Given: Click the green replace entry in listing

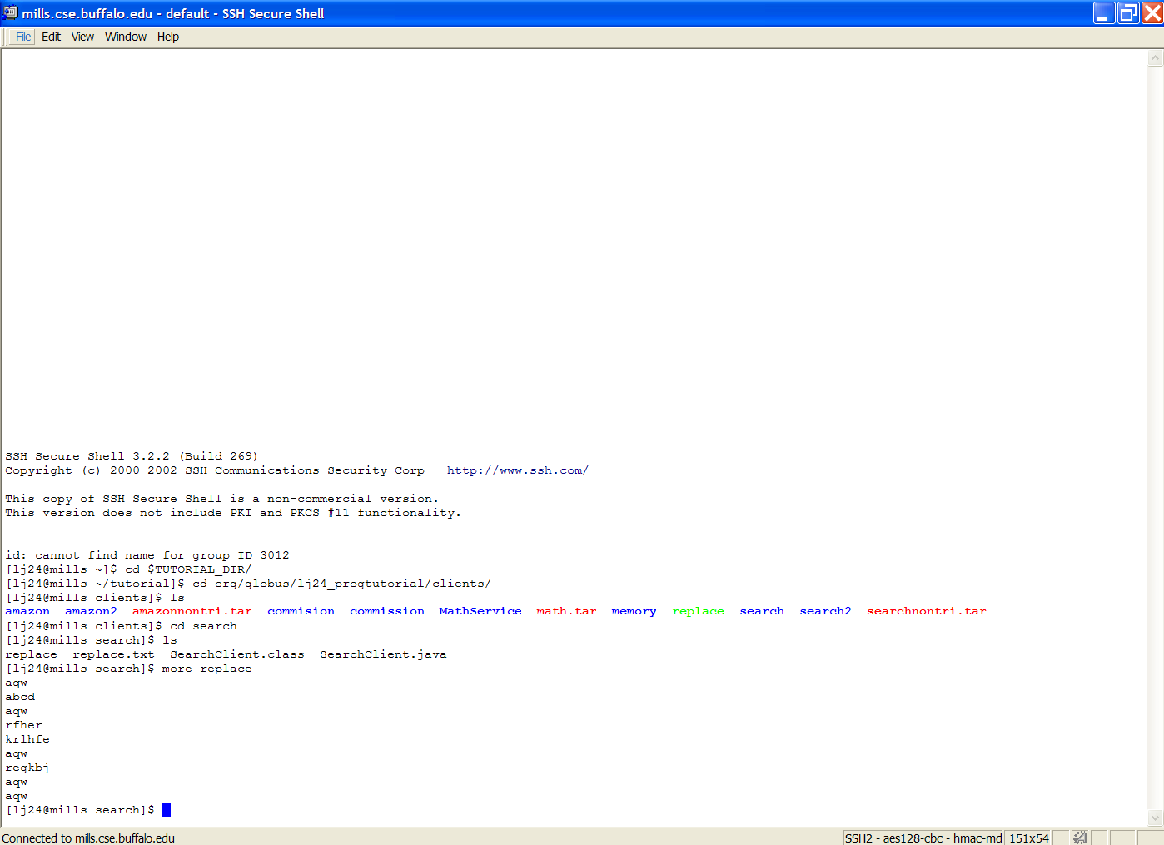Looking at the screenshot, I should point(698,611).
